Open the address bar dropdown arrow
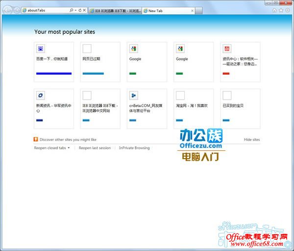Viewport: 294px width, 251px height. tap(75, 10)
